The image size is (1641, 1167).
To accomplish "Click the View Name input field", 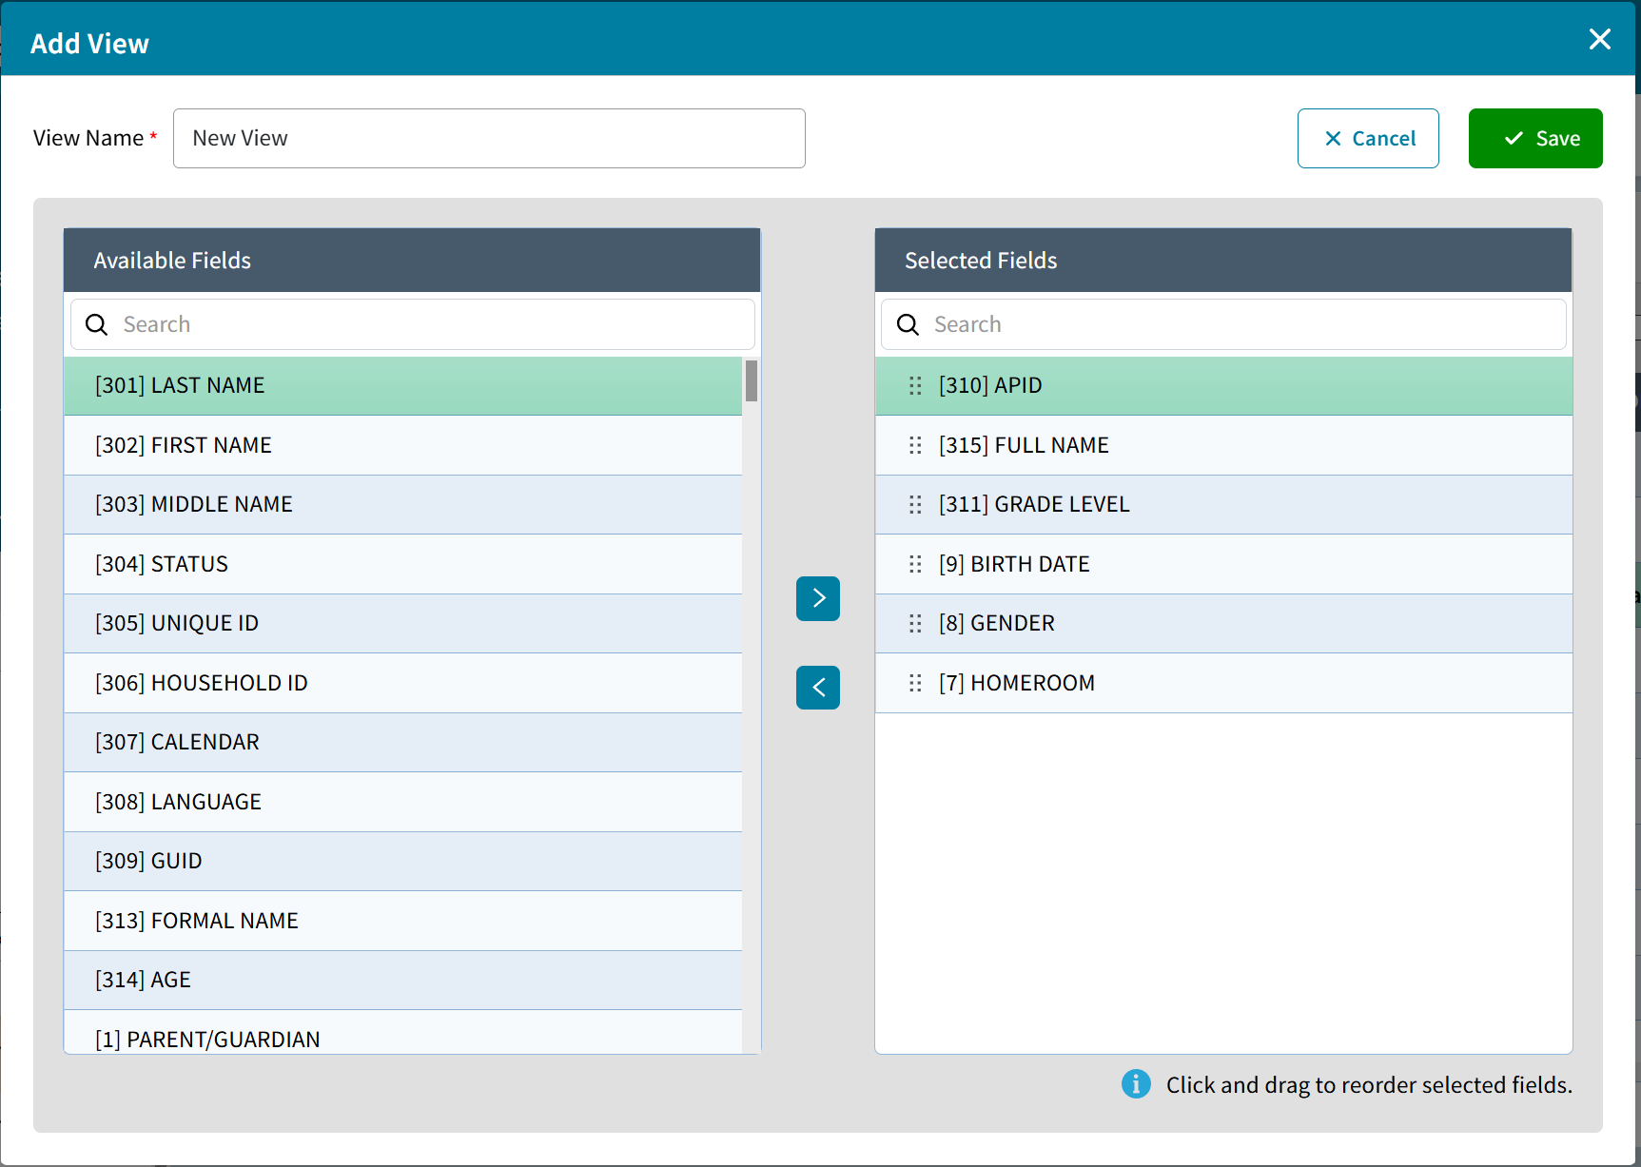I will (489, 138).
